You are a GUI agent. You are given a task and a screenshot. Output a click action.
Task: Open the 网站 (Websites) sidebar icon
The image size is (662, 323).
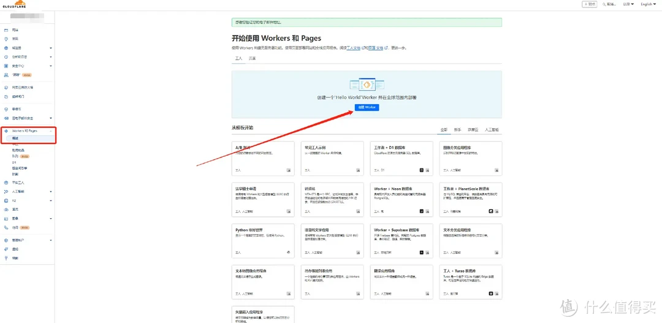6,31
